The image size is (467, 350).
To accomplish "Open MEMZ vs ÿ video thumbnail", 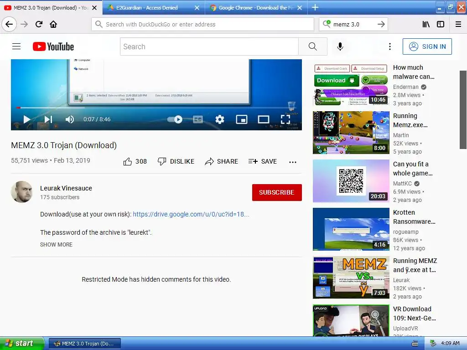I will pyautogui.click(x=351, y=278).
